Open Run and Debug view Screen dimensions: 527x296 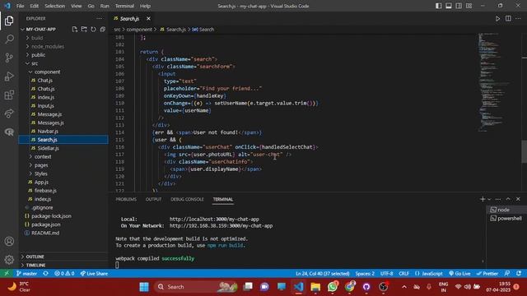tap(9, 76)
